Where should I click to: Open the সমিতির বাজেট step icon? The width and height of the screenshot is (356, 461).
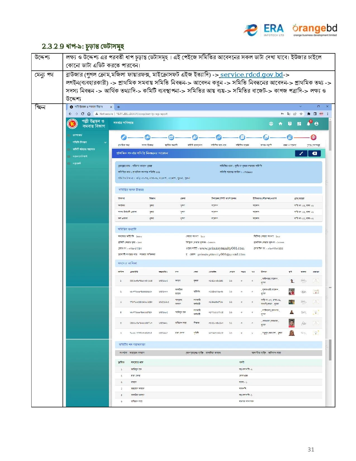tap(242, 137)
